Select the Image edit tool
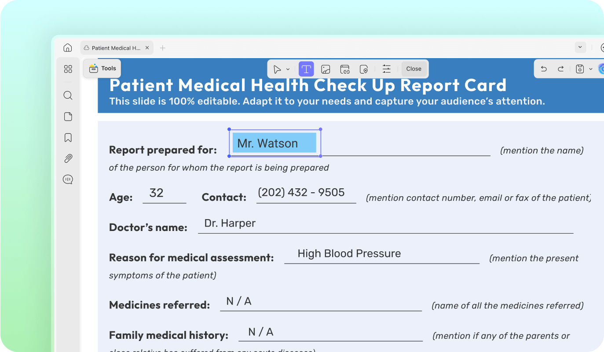The width and height of the screenshot is (604, 352). tap(326, 69)
